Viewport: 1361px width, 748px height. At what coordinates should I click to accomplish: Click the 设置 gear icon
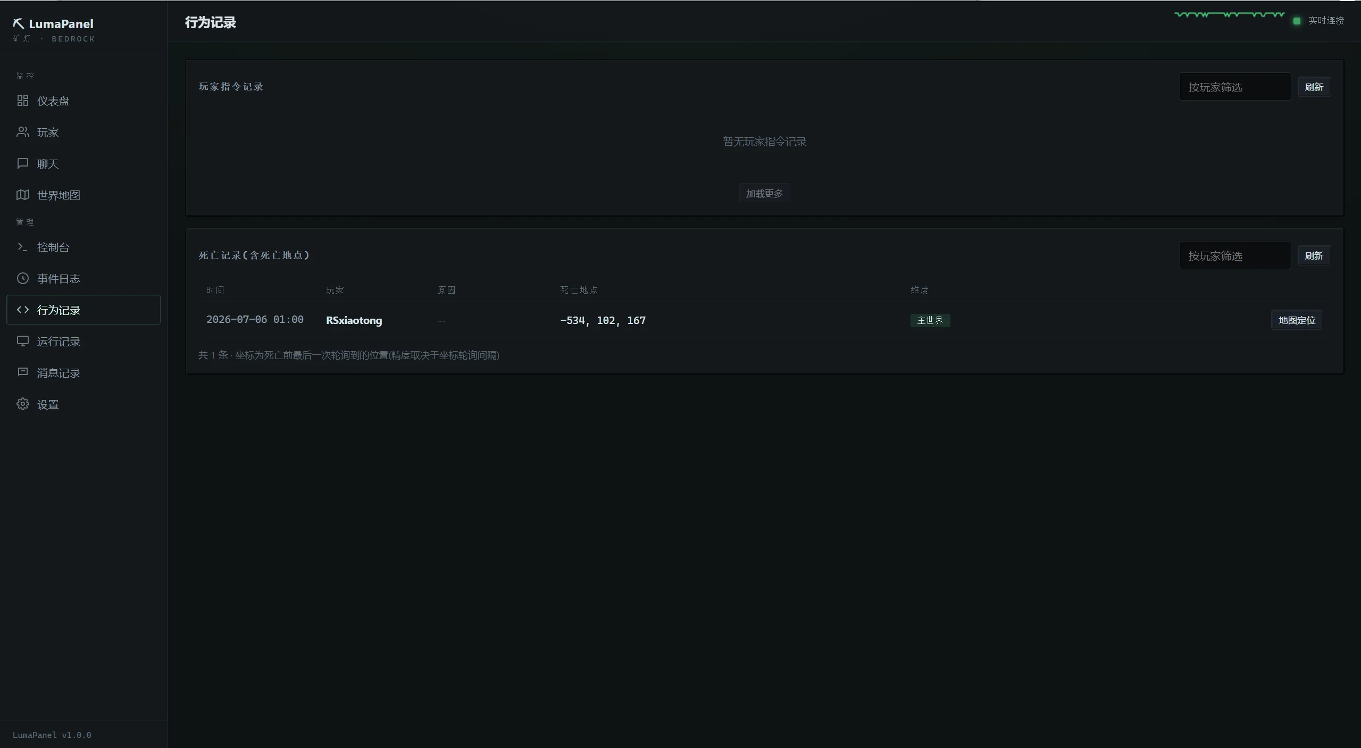click(22, 404)
